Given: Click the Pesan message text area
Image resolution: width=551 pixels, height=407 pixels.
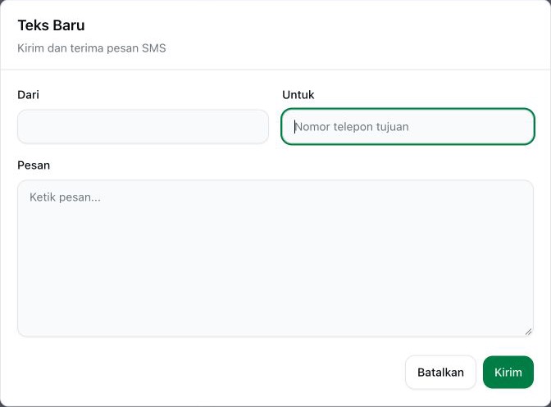Looking at the screenshot, I should 275,259.
